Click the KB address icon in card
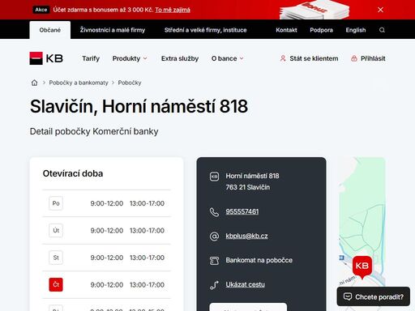Viewport: 415px width, 311px height. click(x=214, y=177)
